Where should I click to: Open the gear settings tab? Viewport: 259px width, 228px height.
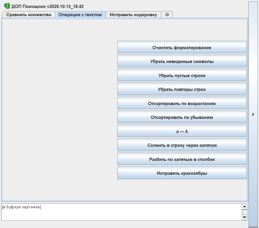(x=167, y=15)
